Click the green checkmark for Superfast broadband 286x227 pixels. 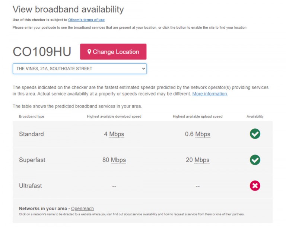click(x=255, y=160)
